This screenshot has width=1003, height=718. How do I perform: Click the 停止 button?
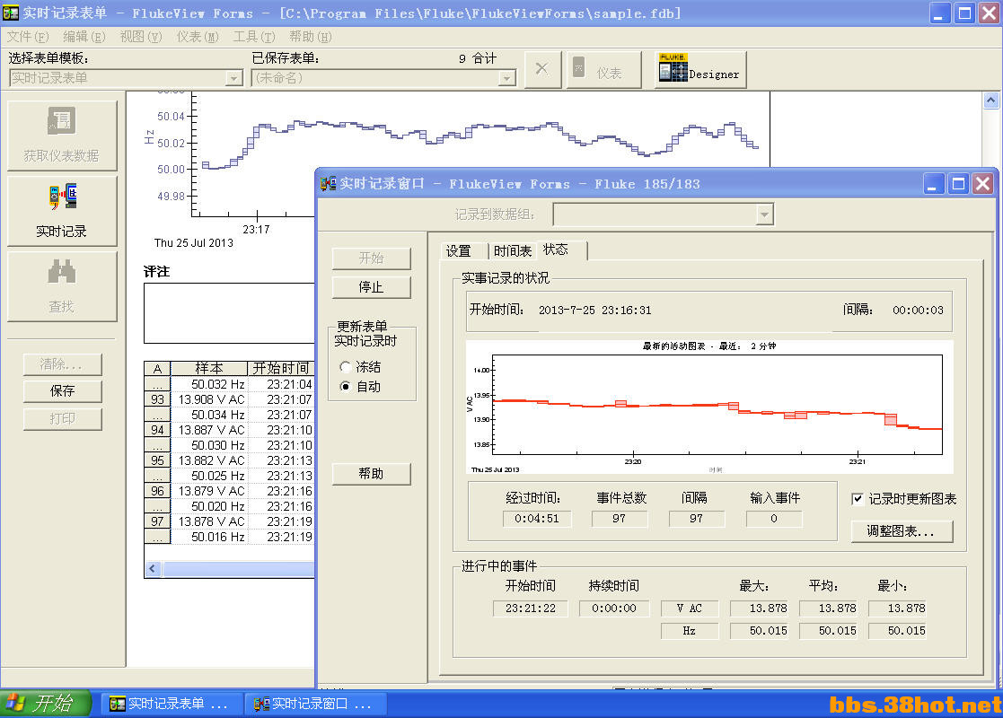point(371,287)
